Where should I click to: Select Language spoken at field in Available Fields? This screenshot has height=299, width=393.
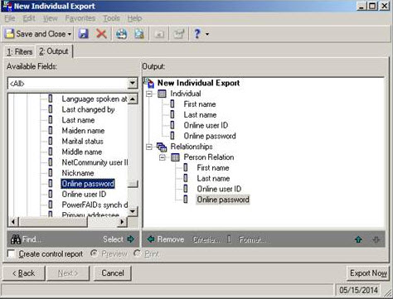click(x=95, y=99)
